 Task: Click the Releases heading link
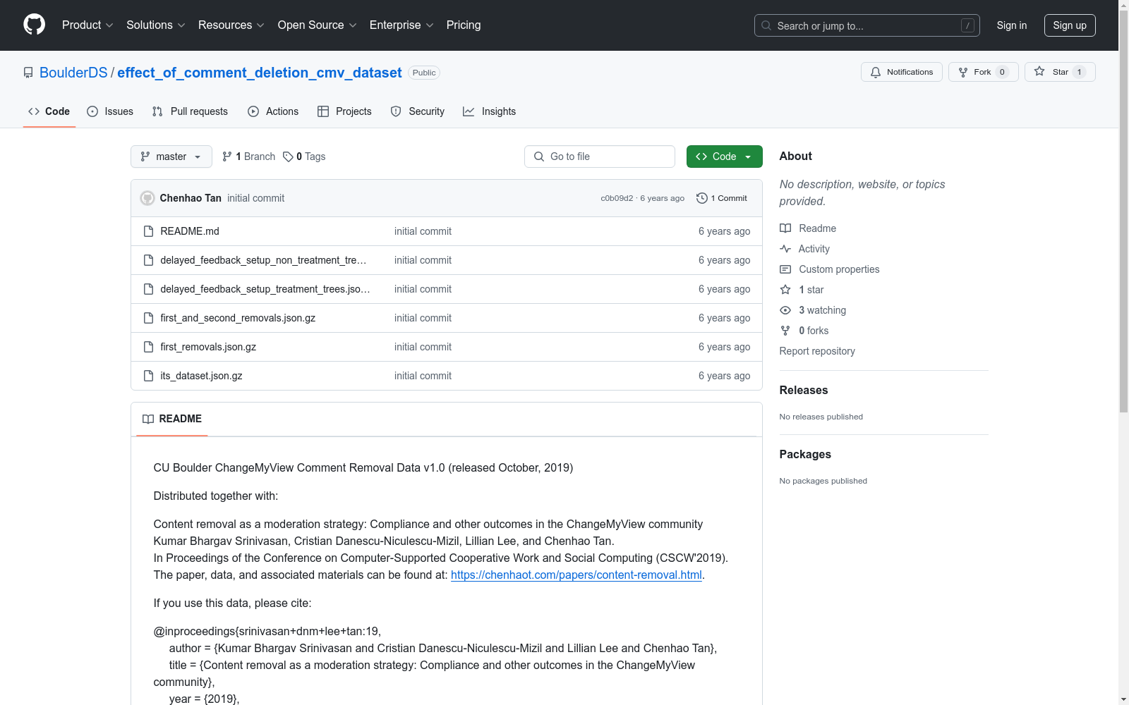(804, 390)
